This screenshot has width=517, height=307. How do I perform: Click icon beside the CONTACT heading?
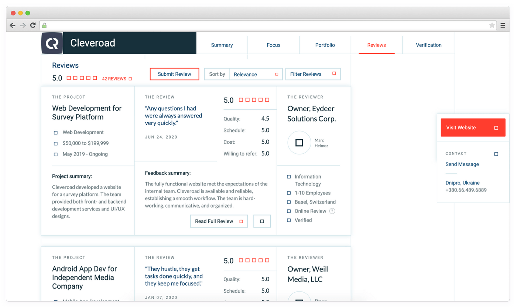click(x=496, y=154)
